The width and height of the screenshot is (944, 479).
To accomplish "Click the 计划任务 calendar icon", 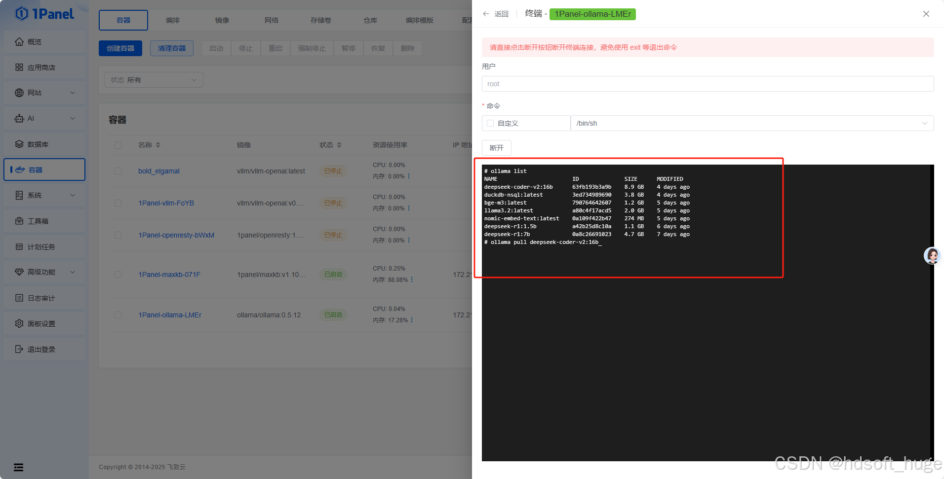I will (19, 247).
